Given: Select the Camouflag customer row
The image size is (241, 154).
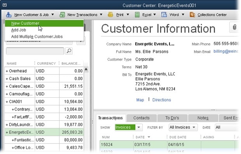Looking at the screenshot, I should pyautogui.click(x=44, y=94).
